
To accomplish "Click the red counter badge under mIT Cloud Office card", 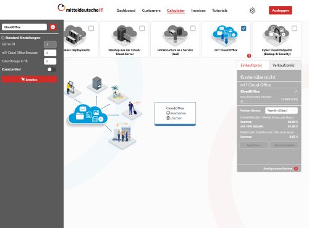I will [x=249, y=56].
